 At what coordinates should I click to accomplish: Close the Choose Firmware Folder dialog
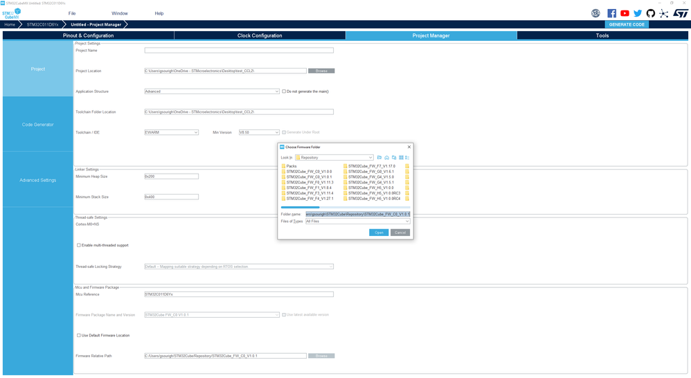point(409,147)
